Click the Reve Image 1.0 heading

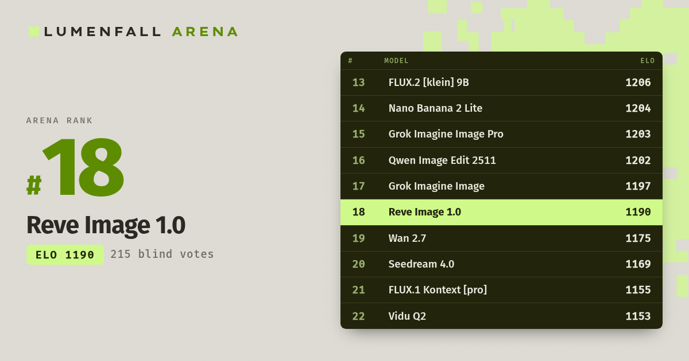106,225
